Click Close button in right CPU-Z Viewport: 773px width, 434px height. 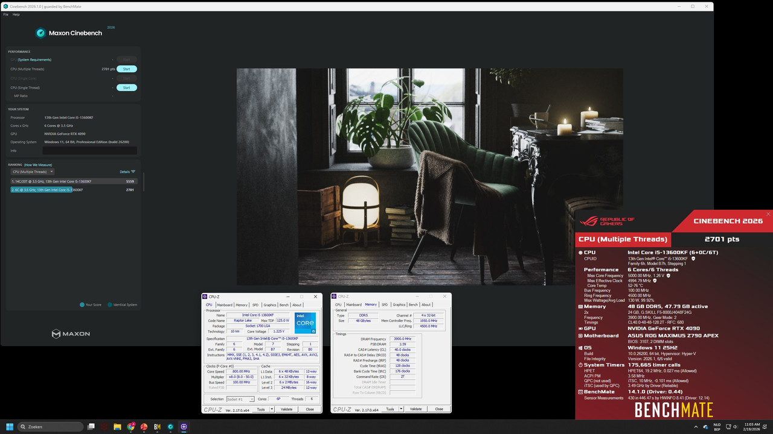(x=439, y=409)
